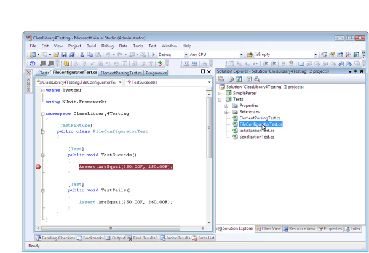Open the Debug configuration dropdown

pos(186,55)
